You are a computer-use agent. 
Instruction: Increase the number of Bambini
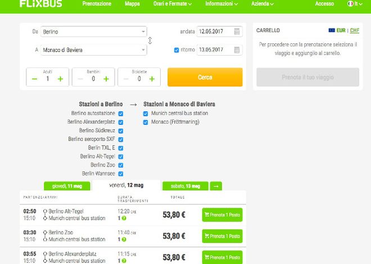point(106,79)
